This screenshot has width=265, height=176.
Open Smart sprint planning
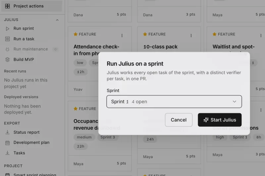(35, 174)
